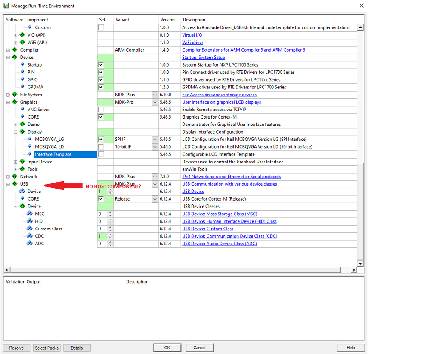Click the Cancel button
Screen dimensions: 430x354
(x=199, y=348)
